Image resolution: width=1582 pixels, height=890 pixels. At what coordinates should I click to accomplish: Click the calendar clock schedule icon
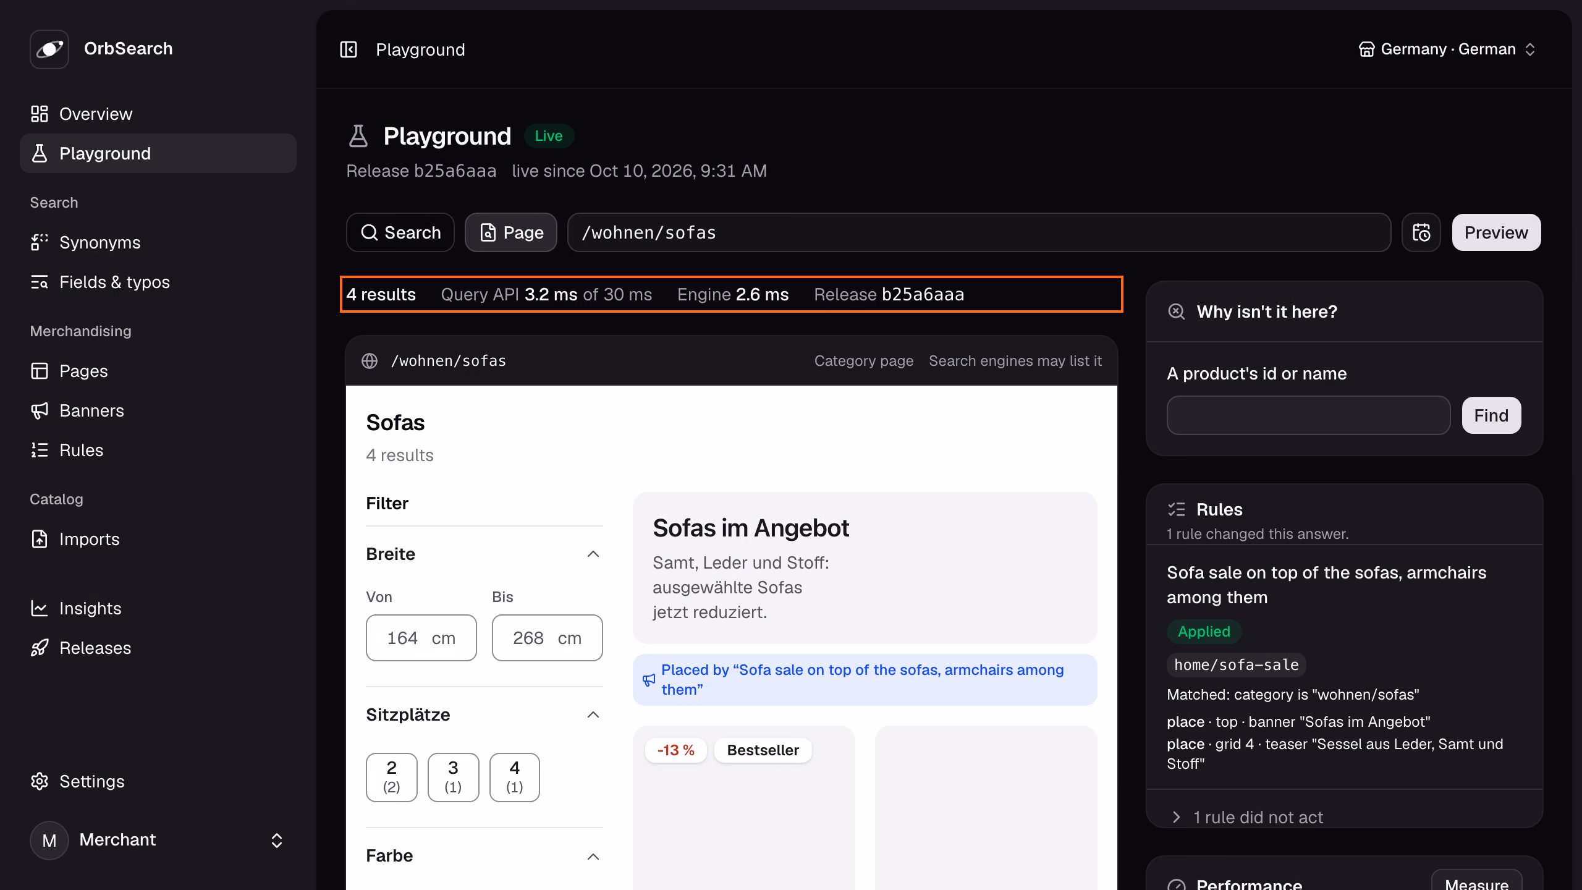tap(1421, 232)
